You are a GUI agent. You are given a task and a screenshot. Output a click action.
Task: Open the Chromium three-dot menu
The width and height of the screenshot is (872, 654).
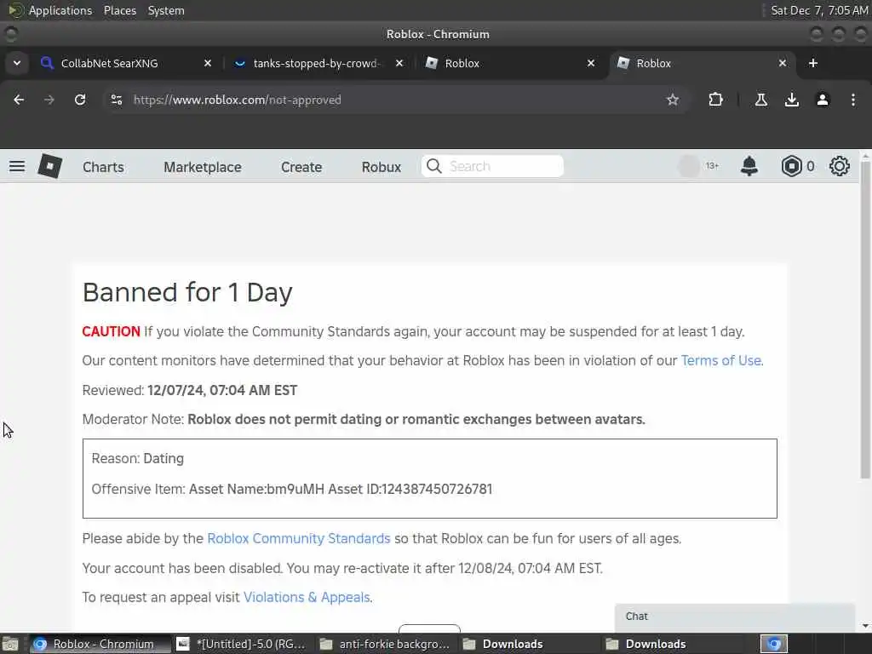tap(853, 100)
